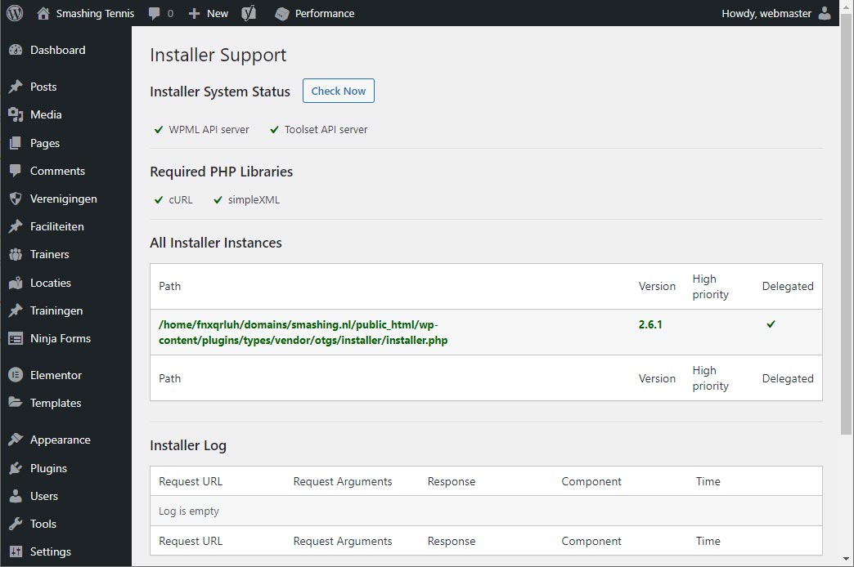This screenshot has height=567, width=854.
Task: Click WPML API server status text
Action: (x=209, y=130)
